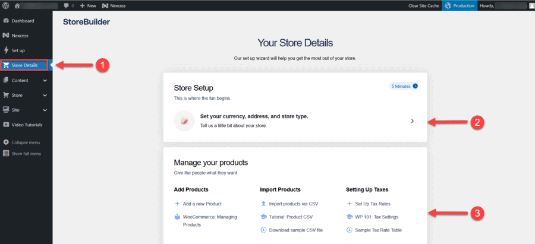Click the Collapse menu arrow icon

tap(6, 142)
